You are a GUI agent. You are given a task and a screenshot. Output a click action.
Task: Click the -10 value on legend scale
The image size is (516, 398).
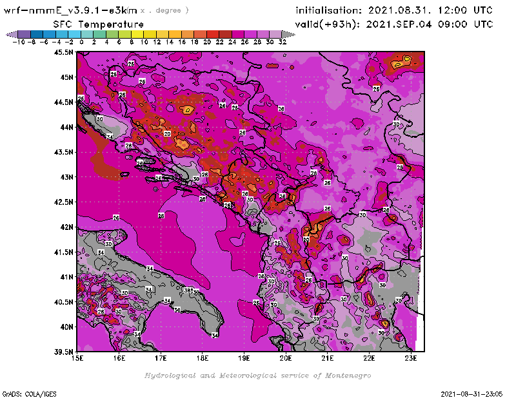pyautogui.click(x=19, y=42)
